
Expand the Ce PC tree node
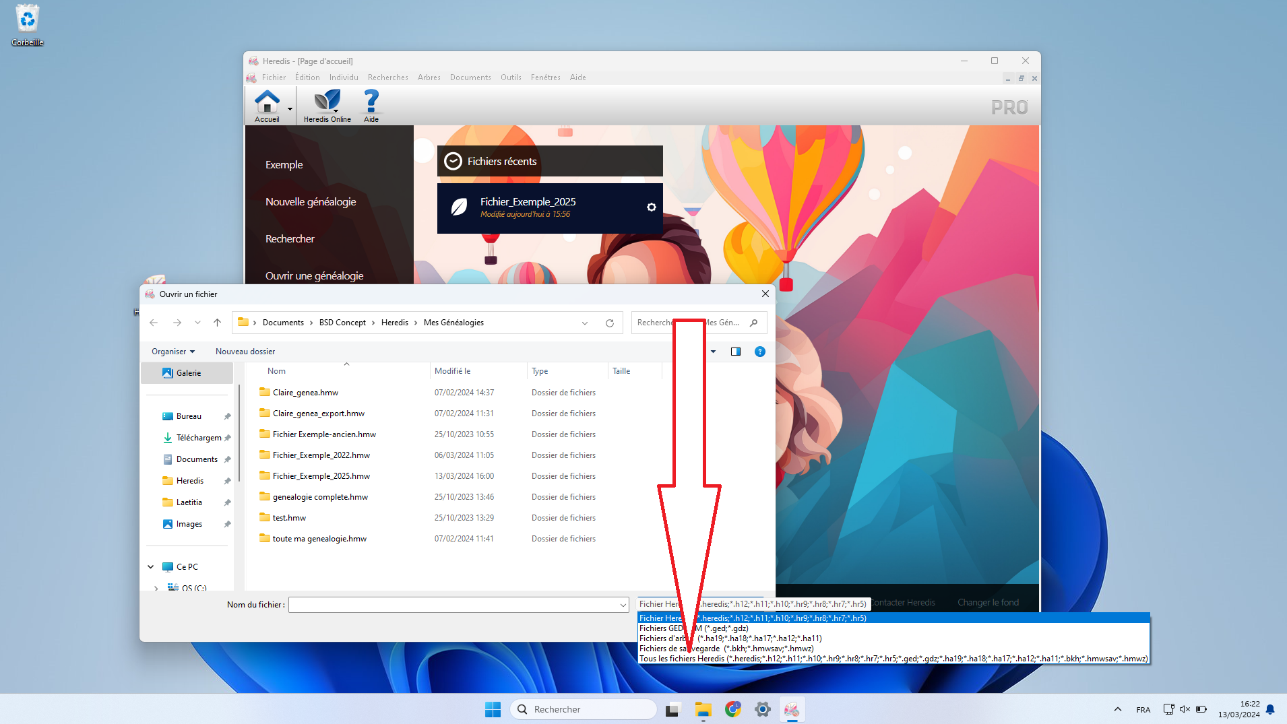(151, 567)
